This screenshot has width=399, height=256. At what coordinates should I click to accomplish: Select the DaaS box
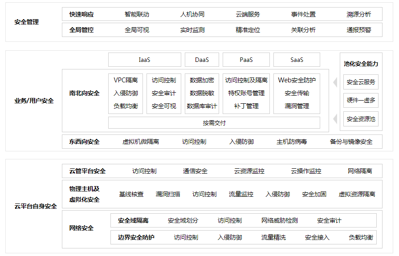pyautogui.click(x=202, y=60)
